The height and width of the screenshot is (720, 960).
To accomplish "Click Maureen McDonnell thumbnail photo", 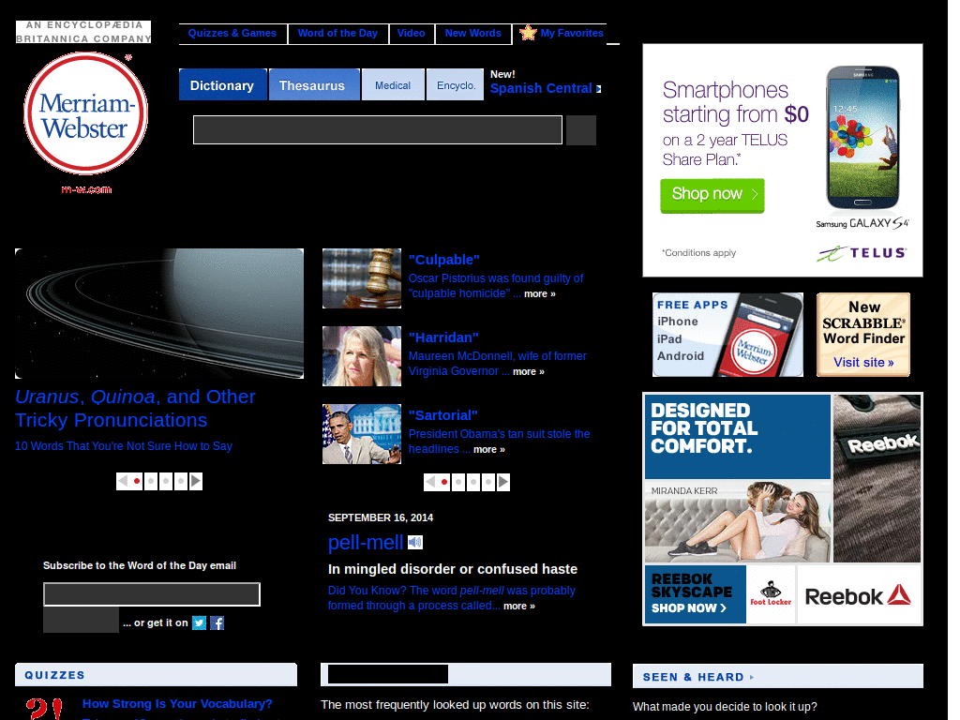I will coord(362,355).
